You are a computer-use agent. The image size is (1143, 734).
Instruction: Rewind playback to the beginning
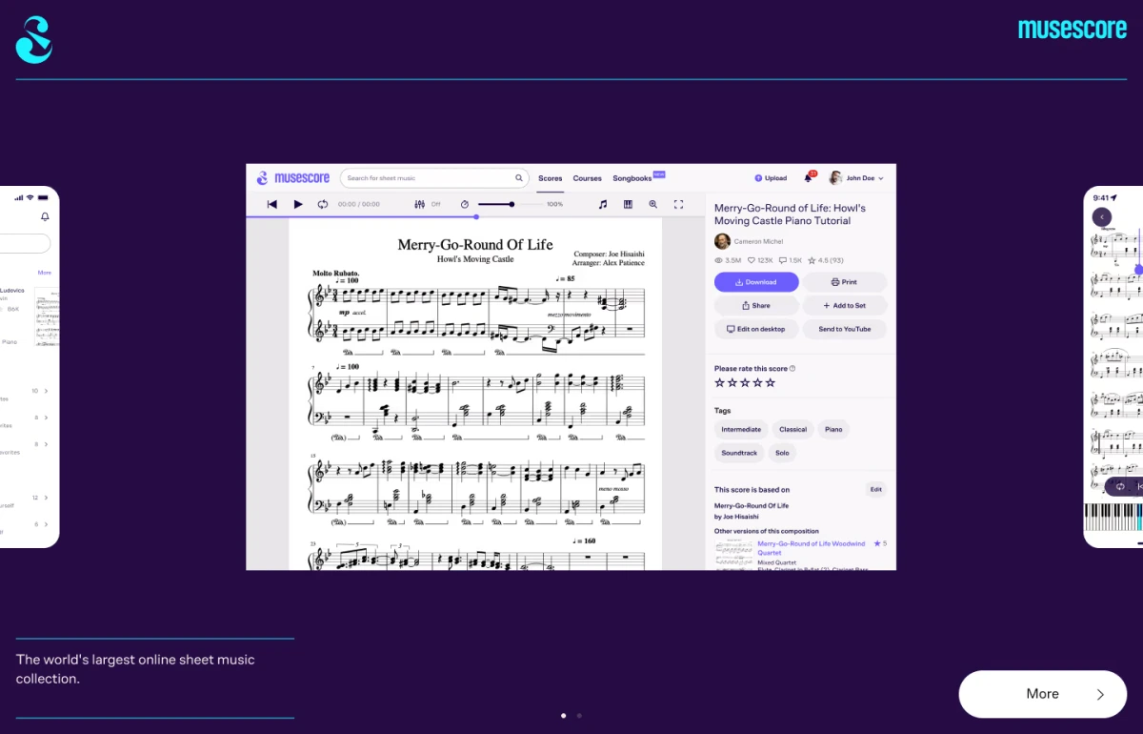pyautogui.click(x=272, y=204)
